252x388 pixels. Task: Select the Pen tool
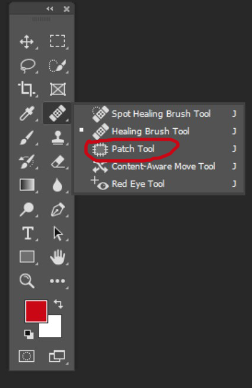click(58, 209)
